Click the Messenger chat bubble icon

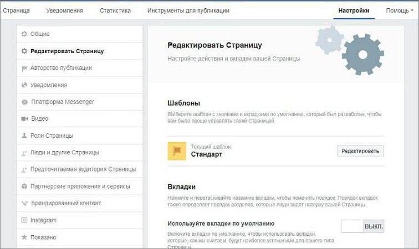pos(24,102)
